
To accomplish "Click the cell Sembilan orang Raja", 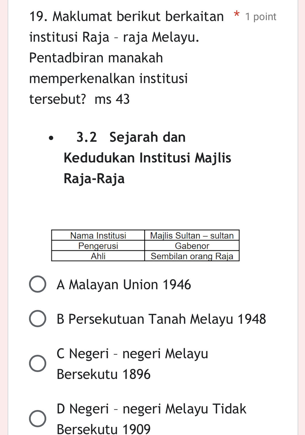I will 192,256.
